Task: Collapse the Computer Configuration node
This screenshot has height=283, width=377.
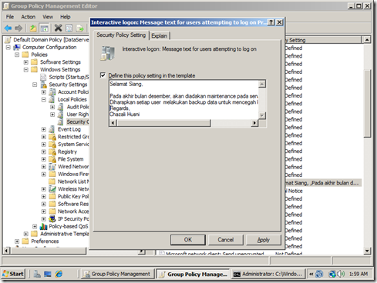Action: 8,48
